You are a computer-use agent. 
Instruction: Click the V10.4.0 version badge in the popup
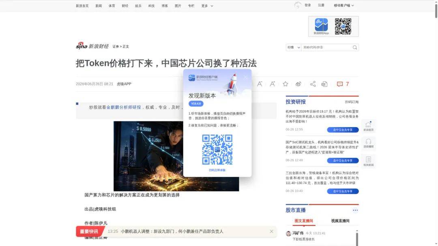pos(196,104)
